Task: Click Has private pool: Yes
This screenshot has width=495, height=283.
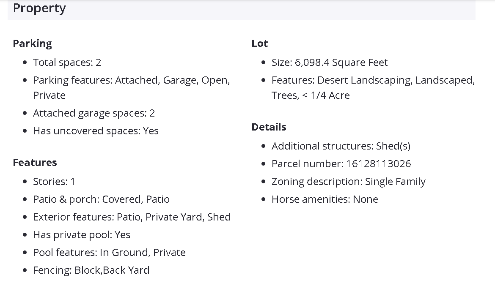Action: [82, 235]
